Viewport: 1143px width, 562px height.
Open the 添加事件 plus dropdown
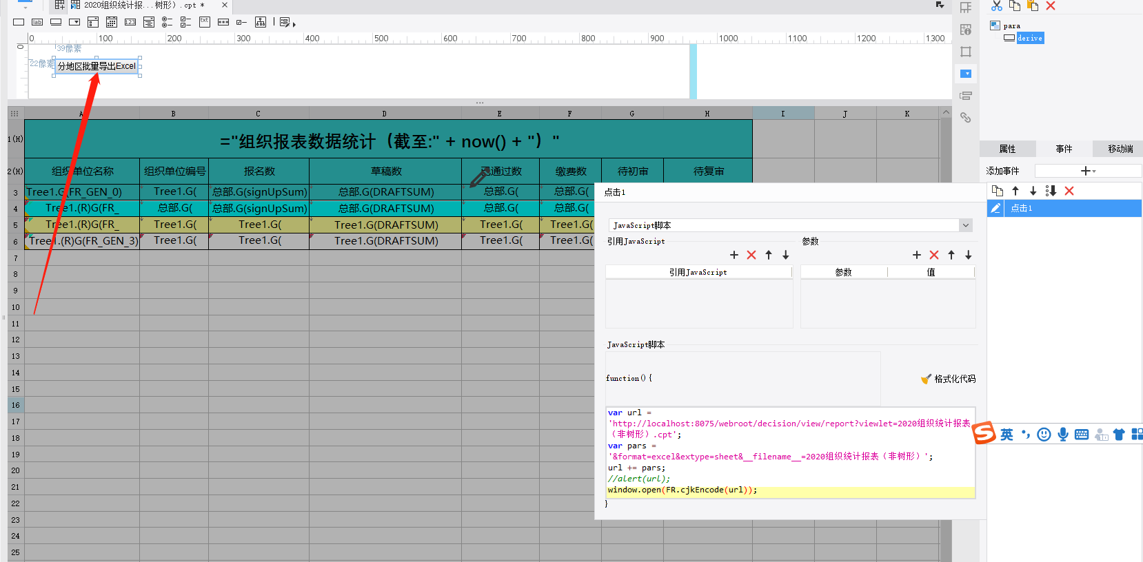[x=1088, y=171]
